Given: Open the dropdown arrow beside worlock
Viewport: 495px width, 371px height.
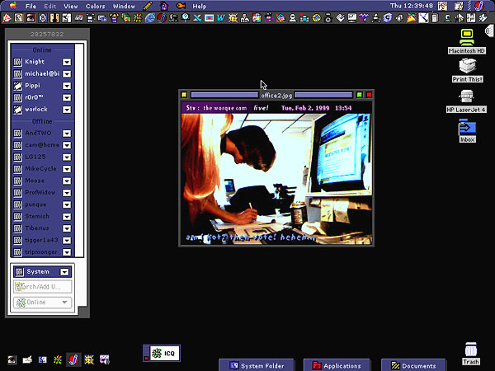Looking at the screenshot, I should pyautogui.click(x=67, y=110).
